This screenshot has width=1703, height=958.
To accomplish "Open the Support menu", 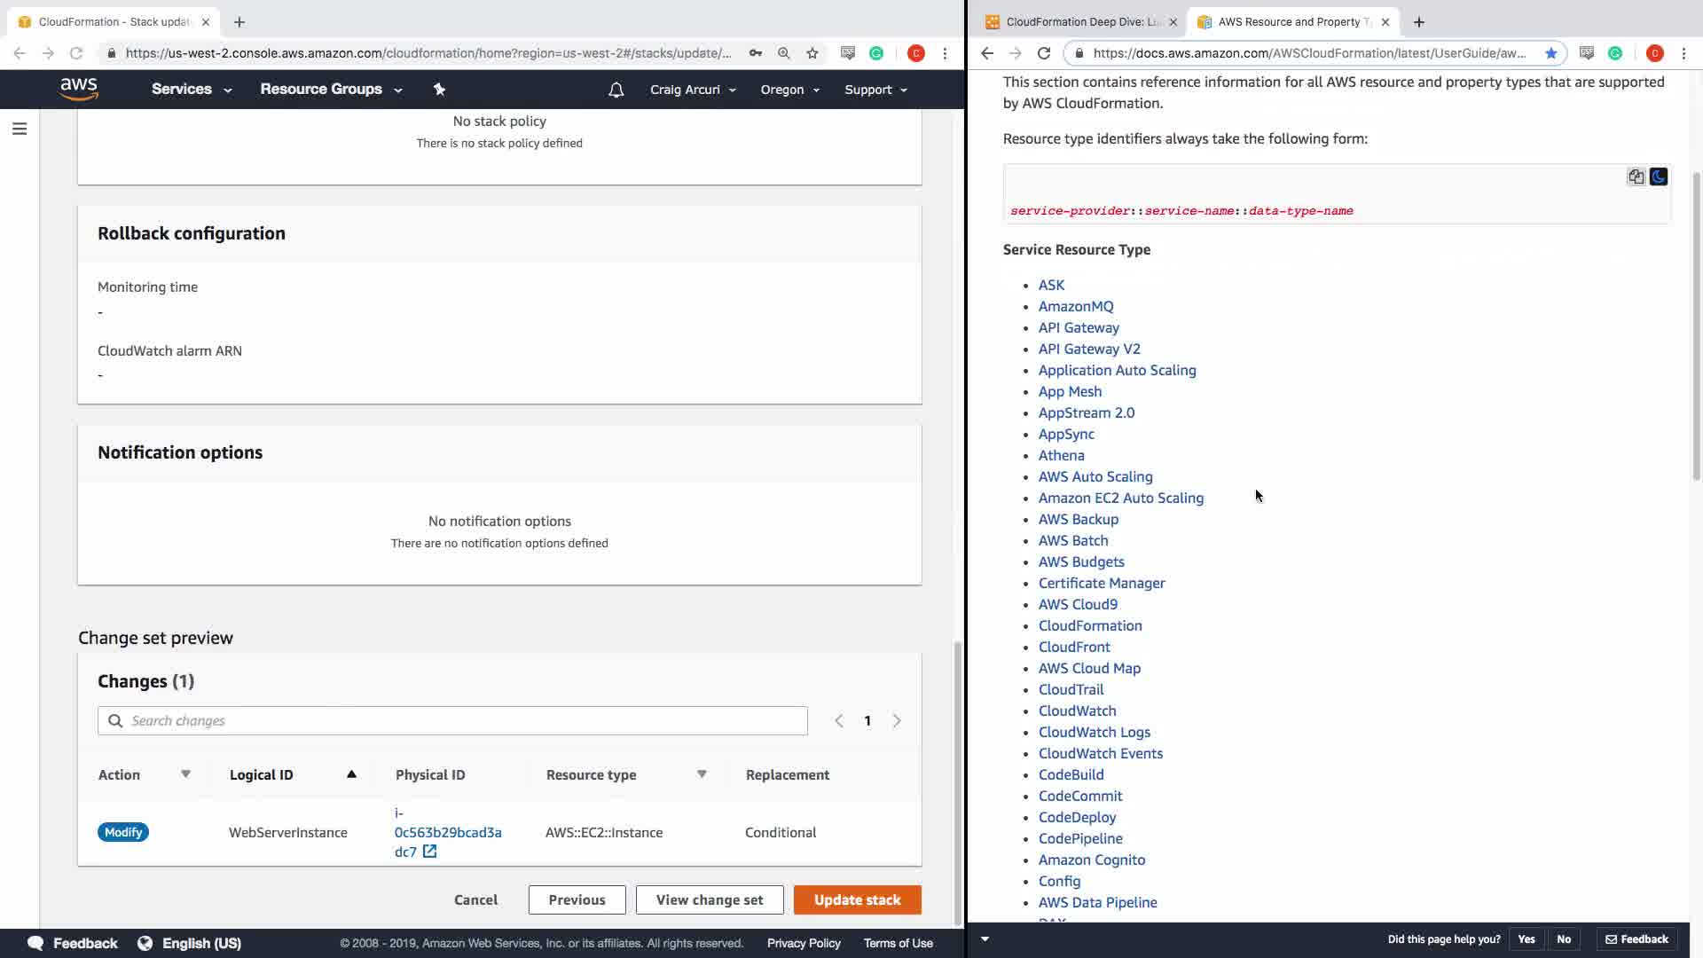I will click(875, 90).
